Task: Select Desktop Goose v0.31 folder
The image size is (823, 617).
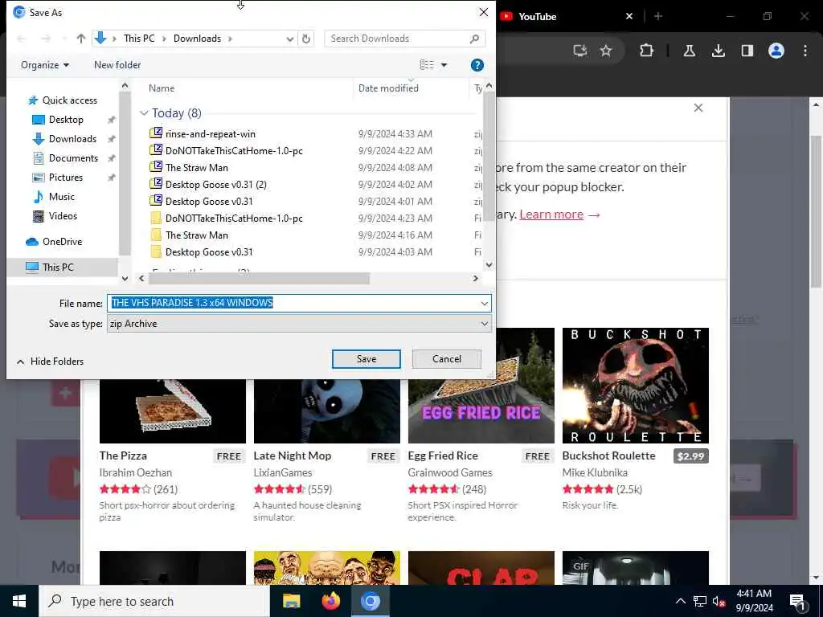Action: pyautogui.click(x=209, y=251)
